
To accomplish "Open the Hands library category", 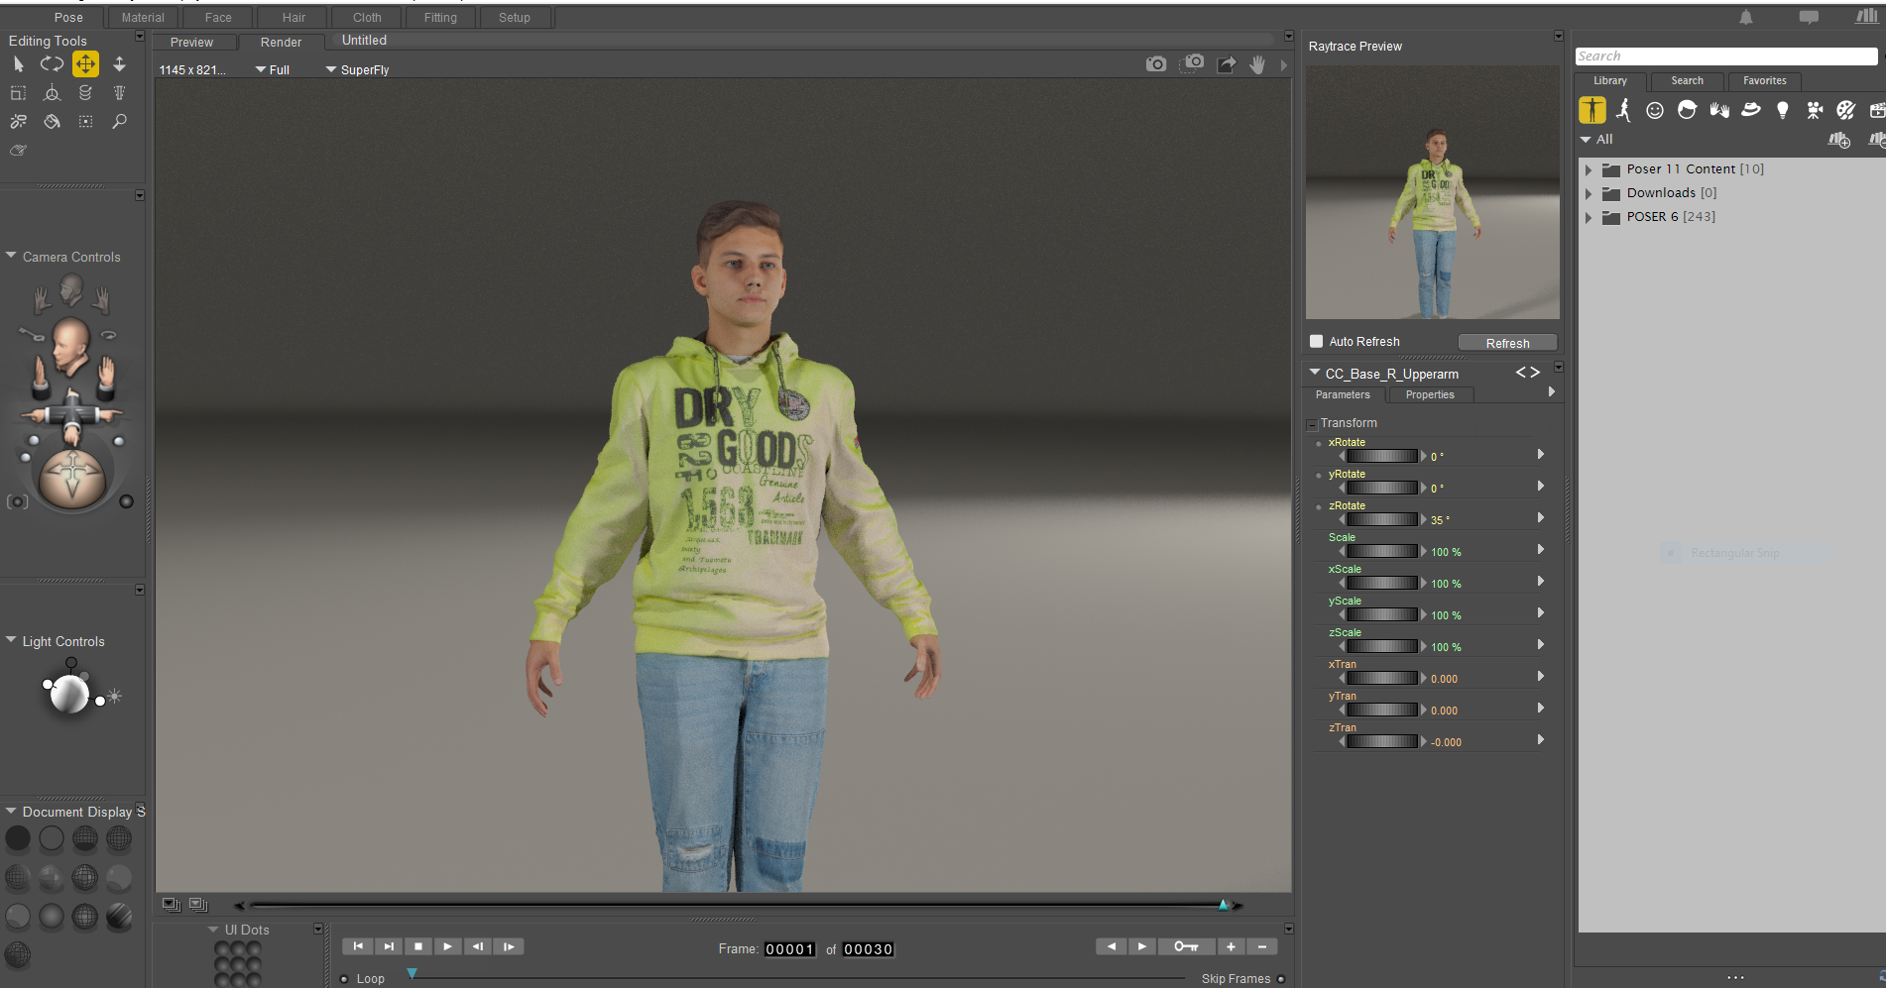I will pyautogui.click(x=1719, y=110).
